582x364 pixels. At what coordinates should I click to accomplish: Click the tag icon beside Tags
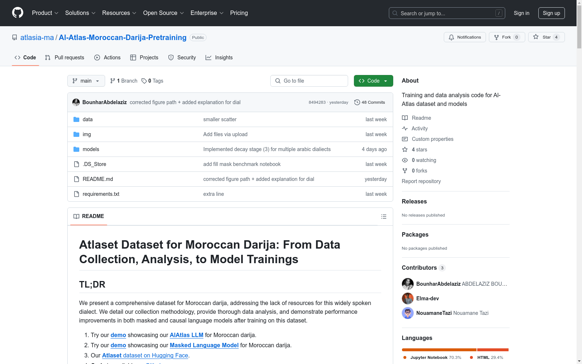144,81
